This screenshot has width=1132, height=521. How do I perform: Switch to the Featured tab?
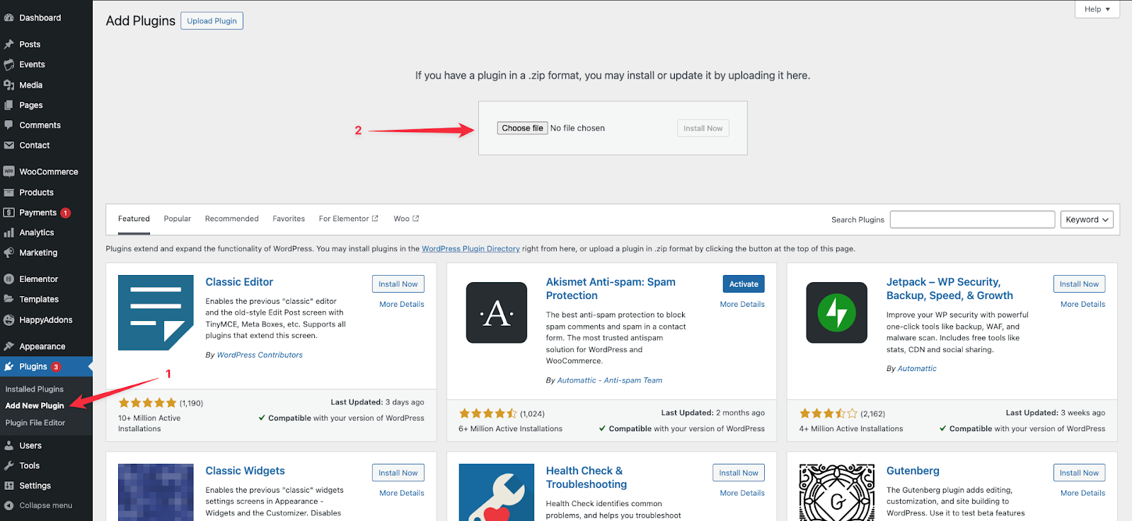(x=134, y=219)
